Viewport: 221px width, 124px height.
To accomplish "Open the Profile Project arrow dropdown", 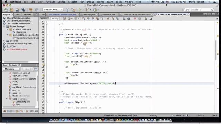I will pyautogui.click(x=98, y=10).
